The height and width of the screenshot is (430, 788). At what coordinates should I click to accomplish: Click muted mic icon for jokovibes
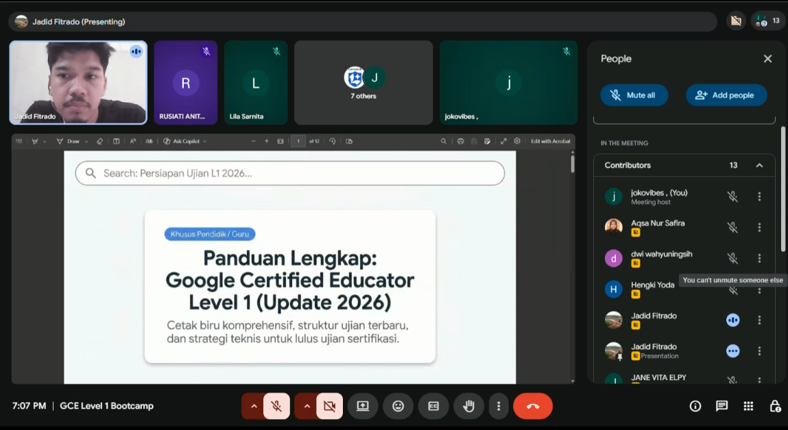(x=732, y=197)
